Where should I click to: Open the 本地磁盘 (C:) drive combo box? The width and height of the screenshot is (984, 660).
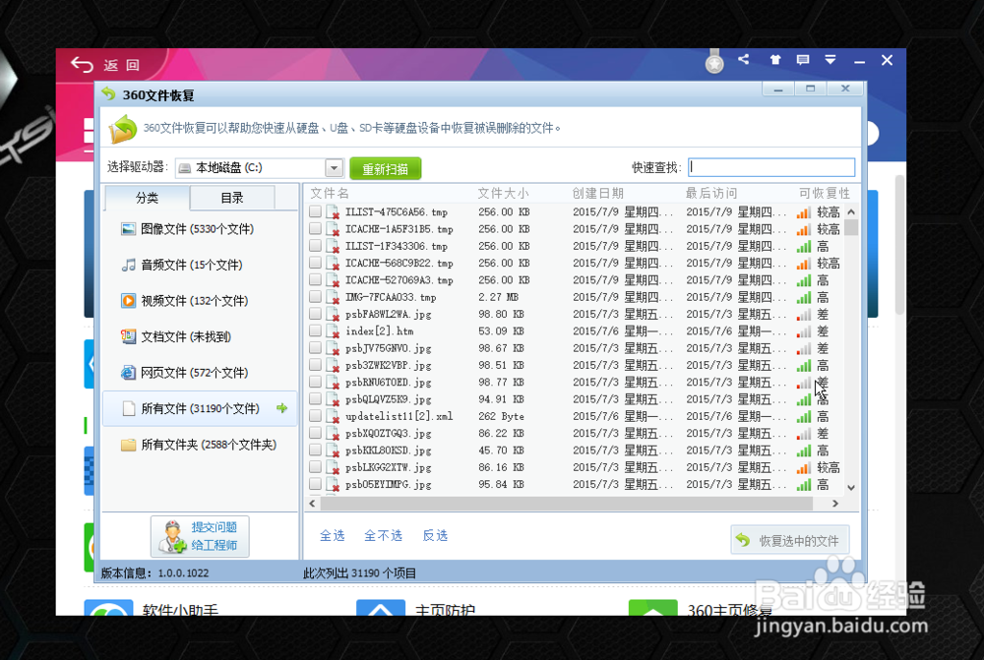[x=259, y=167]
